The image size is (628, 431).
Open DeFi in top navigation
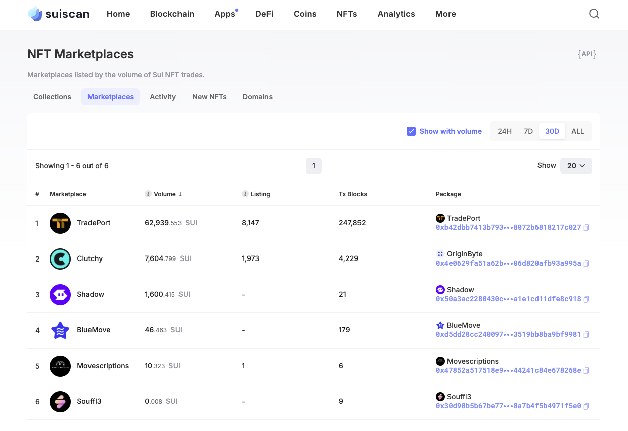[264, 14]
